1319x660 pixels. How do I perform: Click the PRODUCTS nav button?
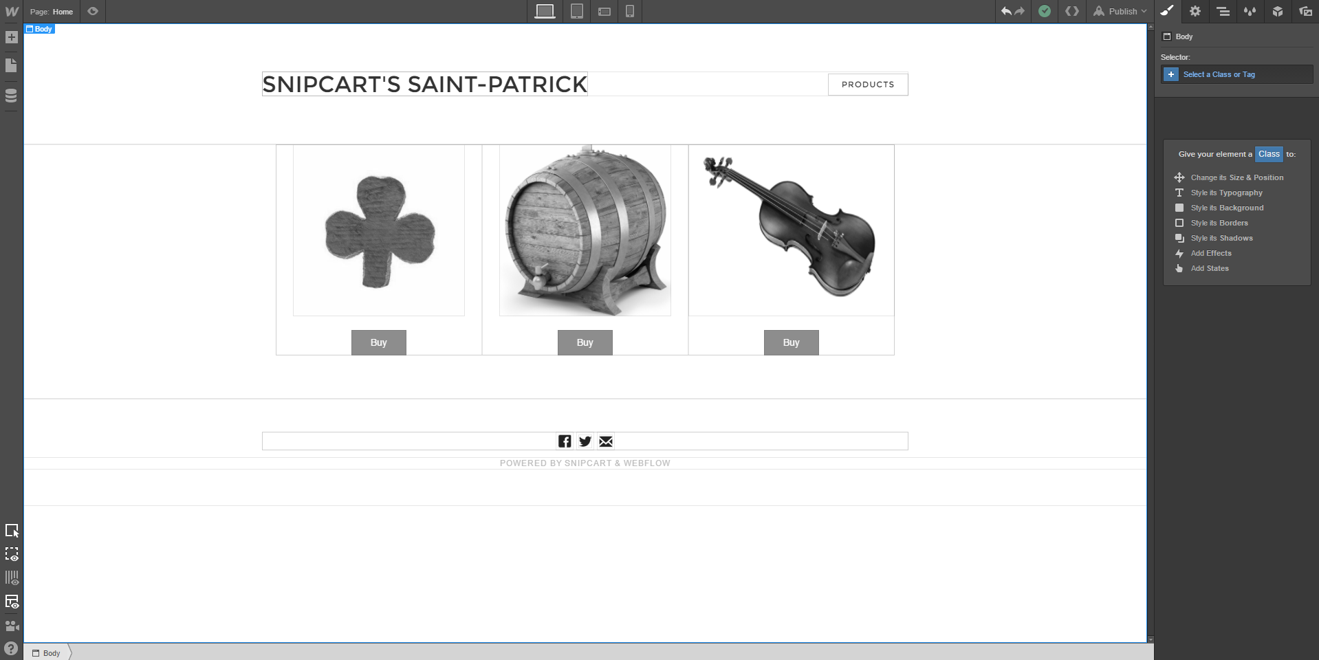(x=868, y=85)
